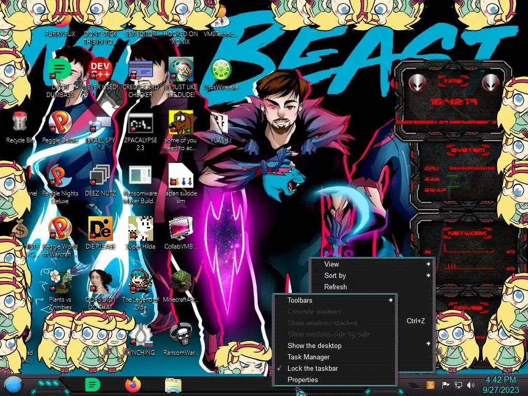Launch Peggle Deluxe from the desktop
This screenshot has height=396, width=528.
[x=60, y=127]
